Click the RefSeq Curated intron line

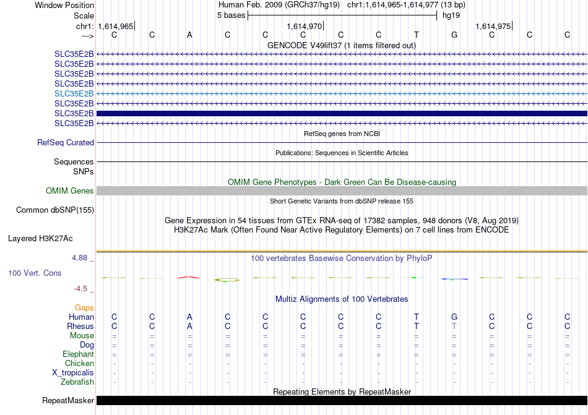point(342,143)
